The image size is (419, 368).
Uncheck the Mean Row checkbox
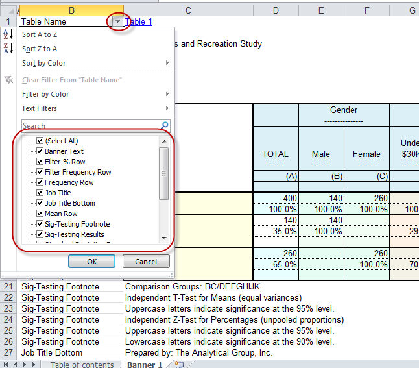click(x=40, y=214)
